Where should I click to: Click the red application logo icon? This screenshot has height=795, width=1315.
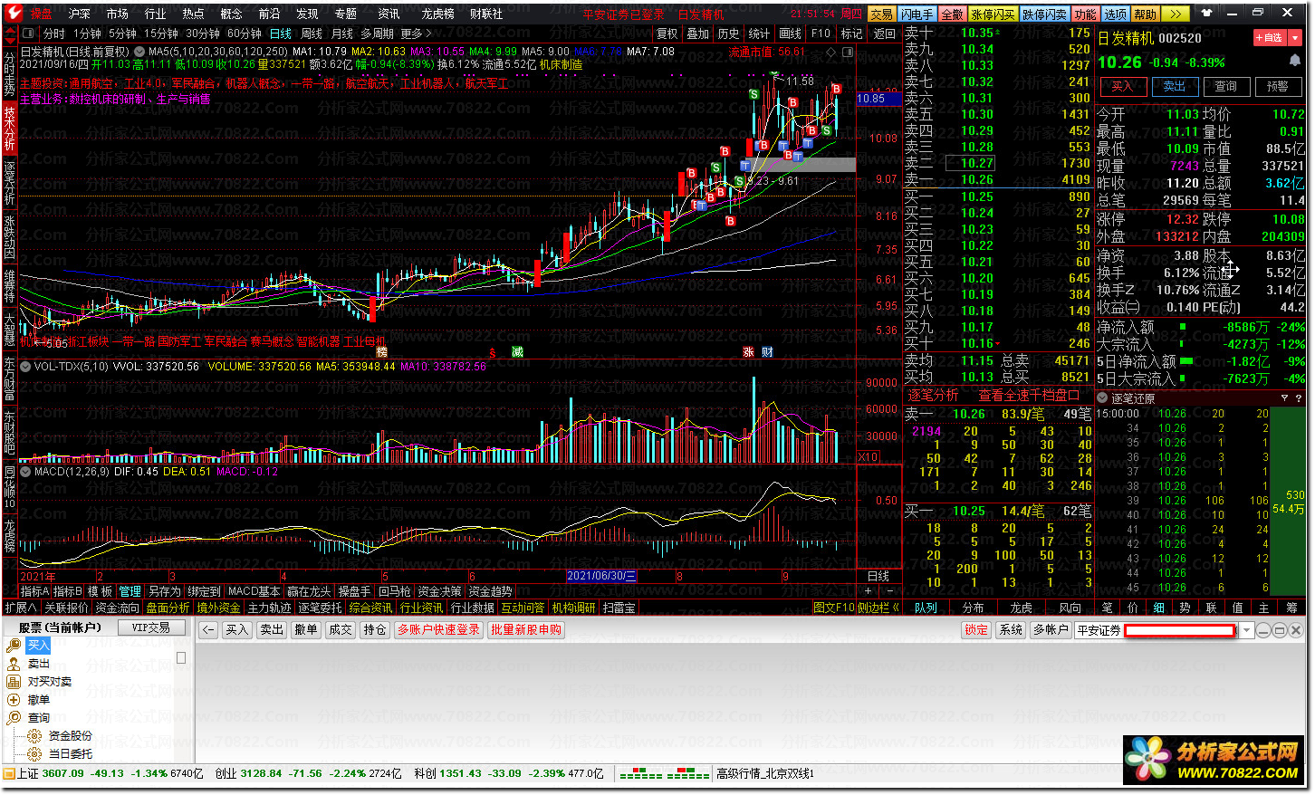pos(12,13)
